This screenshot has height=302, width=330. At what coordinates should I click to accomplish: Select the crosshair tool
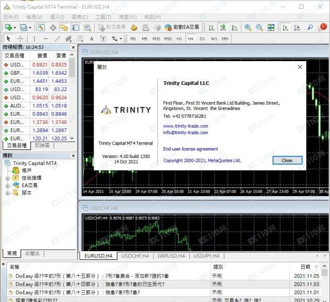[20, 39]
